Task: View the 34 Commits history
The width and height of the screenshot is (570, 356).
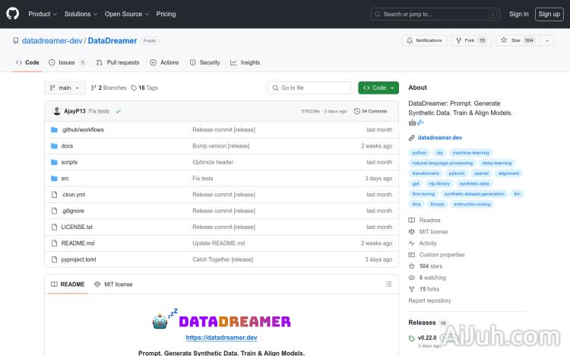Action: coord(370,111)
